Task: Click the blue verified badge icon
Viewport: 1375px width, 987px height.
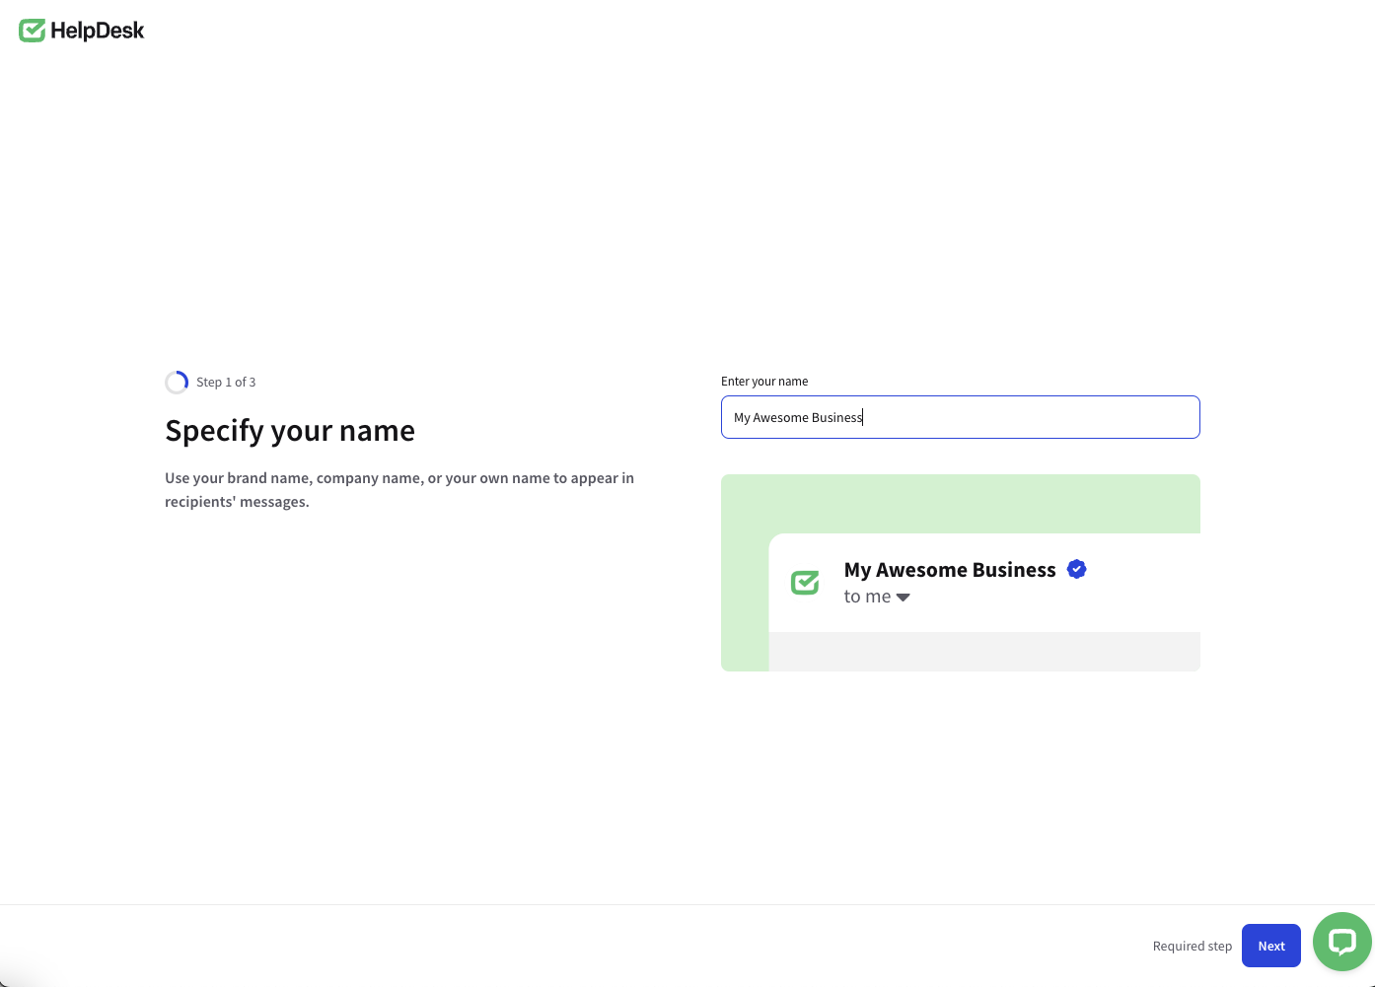Action: coord(1077,569)
